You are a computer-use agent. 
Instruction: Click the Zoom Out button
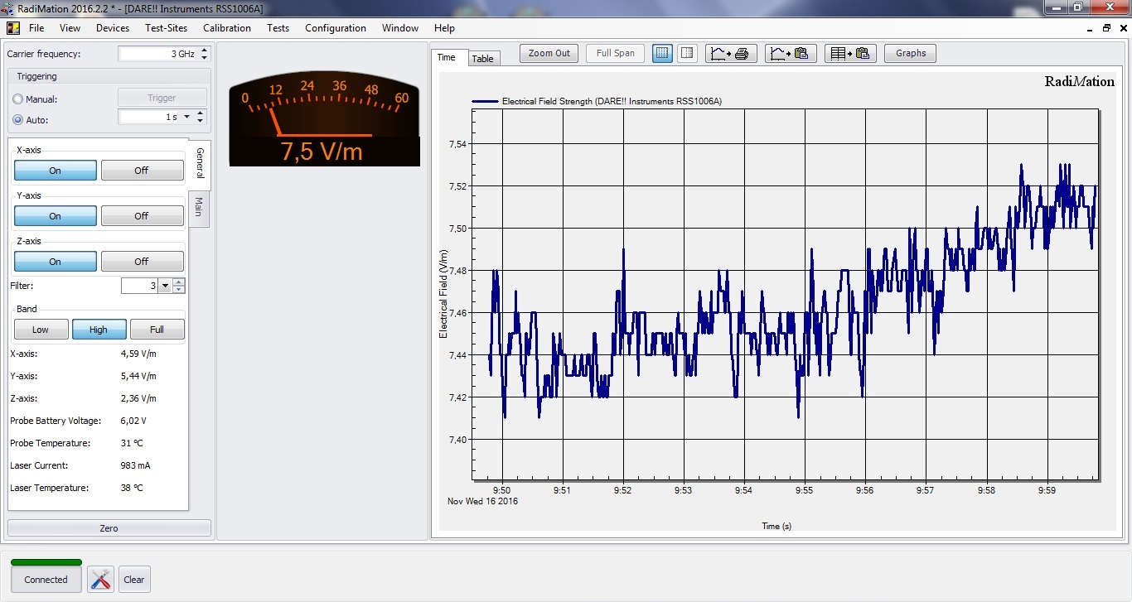click(x=548, y=53)
